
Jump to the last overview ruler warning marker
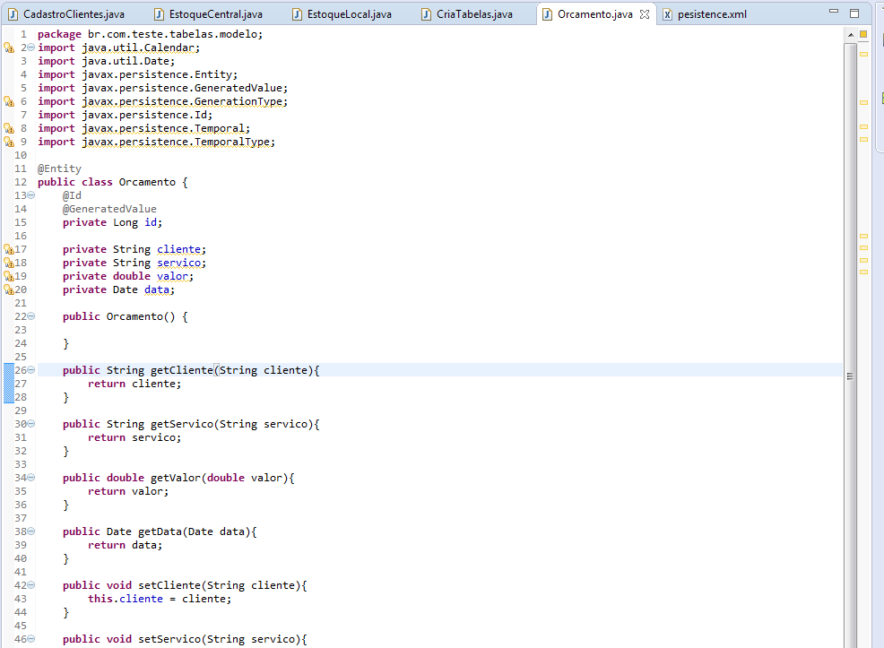(863, 272)
